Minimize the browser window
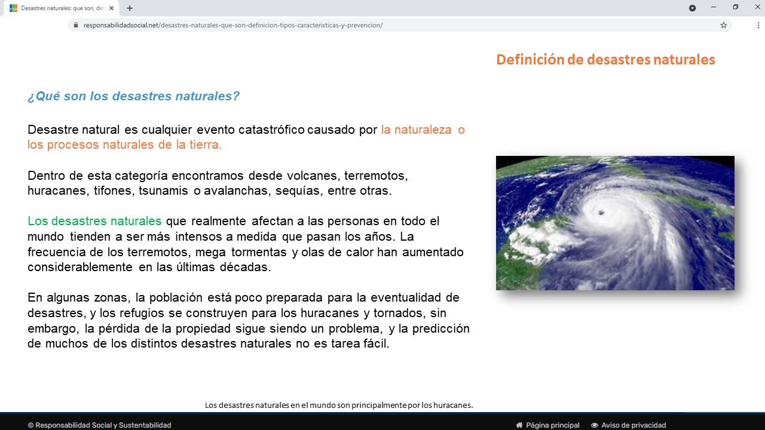Screen dimensions: 765x430 pos(713,8)
